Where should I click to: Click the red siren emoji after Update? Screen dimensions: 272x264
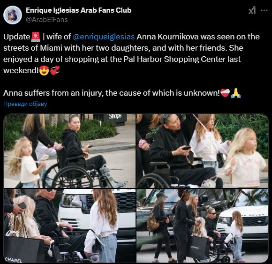click(36, 37)
